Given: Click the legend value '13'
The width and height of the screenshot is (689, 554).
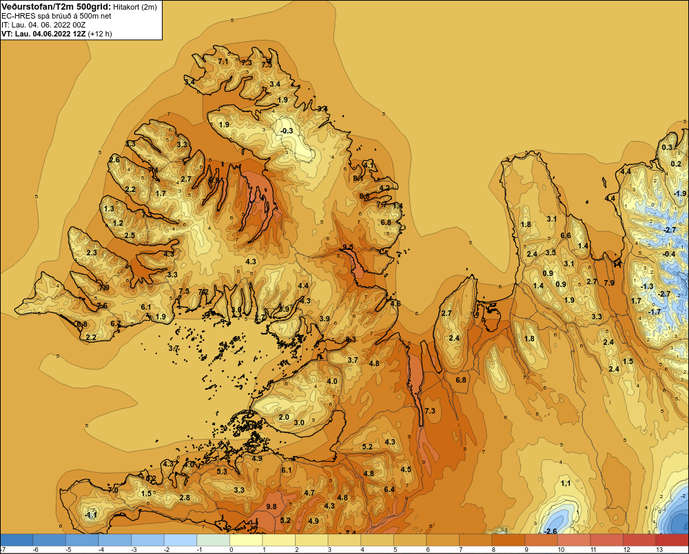Looking at the screenshot, I should click(659, 550).
